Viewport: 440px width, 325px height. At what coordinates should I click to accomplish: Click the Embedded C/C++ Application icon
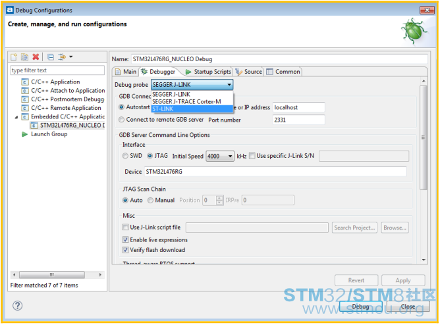click(x=25, y=117)
